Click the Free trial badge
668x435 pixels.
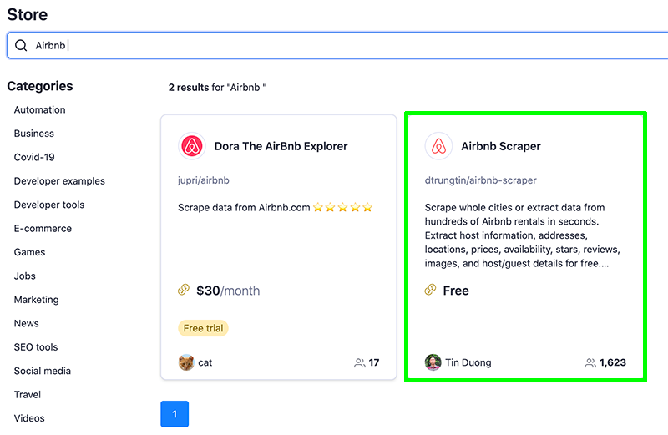pyautogui.click(x=203, y=328)
